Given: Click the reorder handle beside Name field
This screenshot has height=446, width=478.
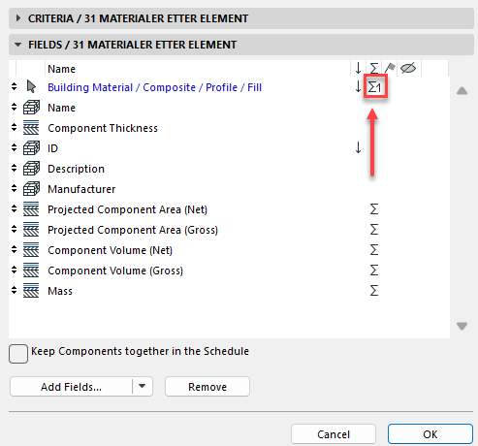Looking at the screenshot, I should point(14,107).
